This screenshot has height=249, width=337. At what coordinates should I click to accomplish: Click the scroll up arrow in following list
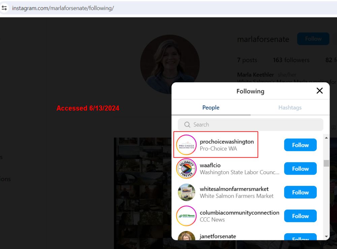326,138
